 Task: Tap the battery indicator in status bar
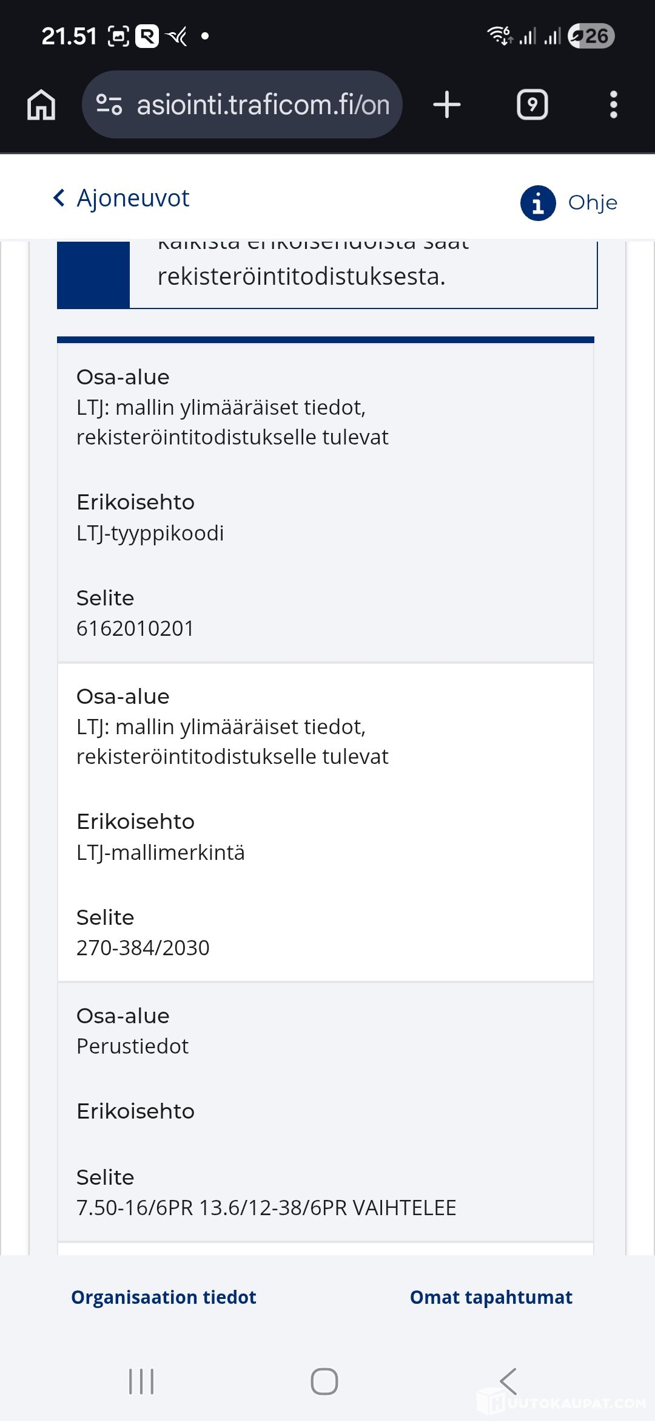pos(591,36)
